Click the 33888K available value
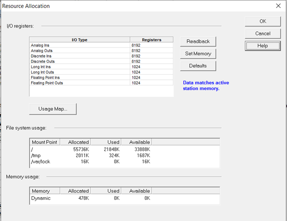This screenshot has width=287, height=221. (142, 149)
